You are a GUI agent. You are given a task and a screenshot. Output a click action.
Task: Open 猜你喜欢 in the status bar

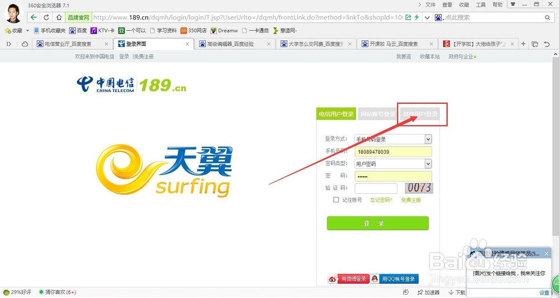[58, 292]
